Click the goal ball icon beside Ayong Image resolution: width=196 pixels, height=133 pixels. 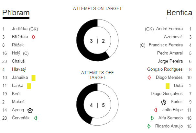point(30,110)
